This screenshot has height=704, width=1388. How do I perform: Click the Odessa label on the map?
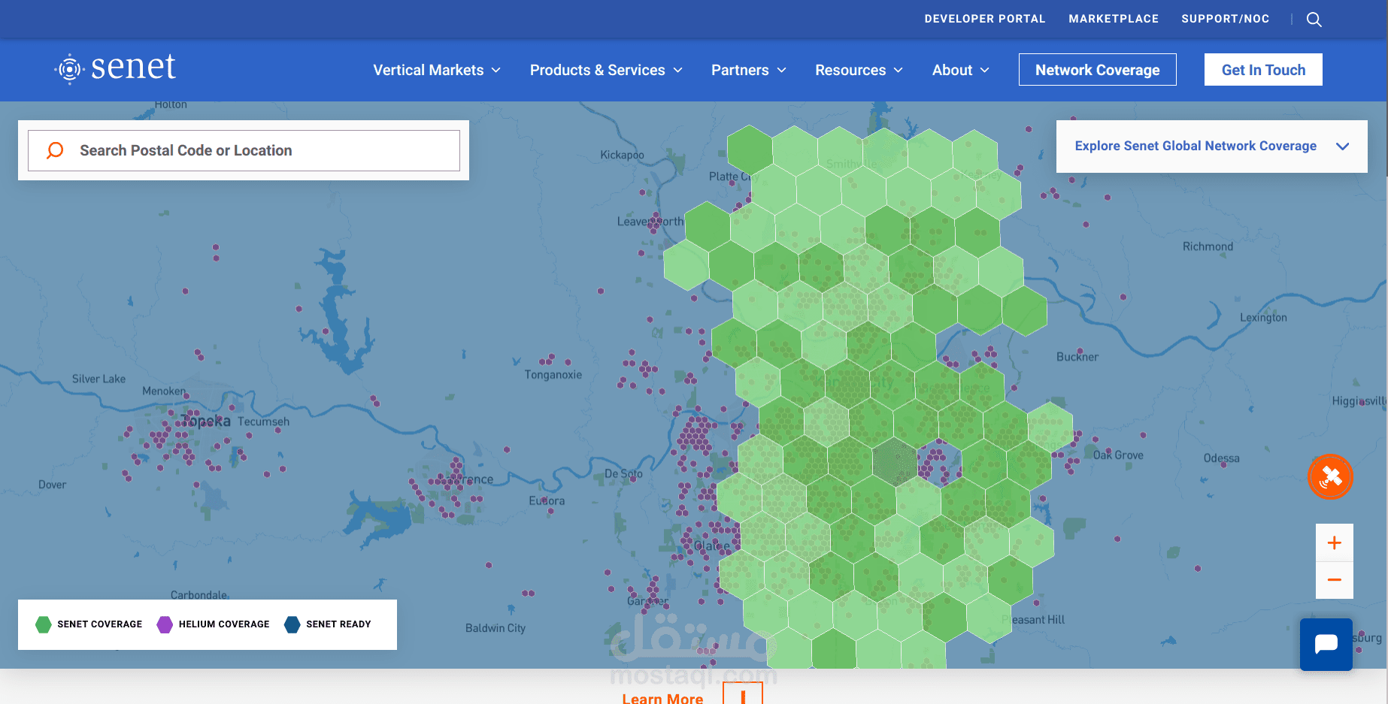(1221, 458)
